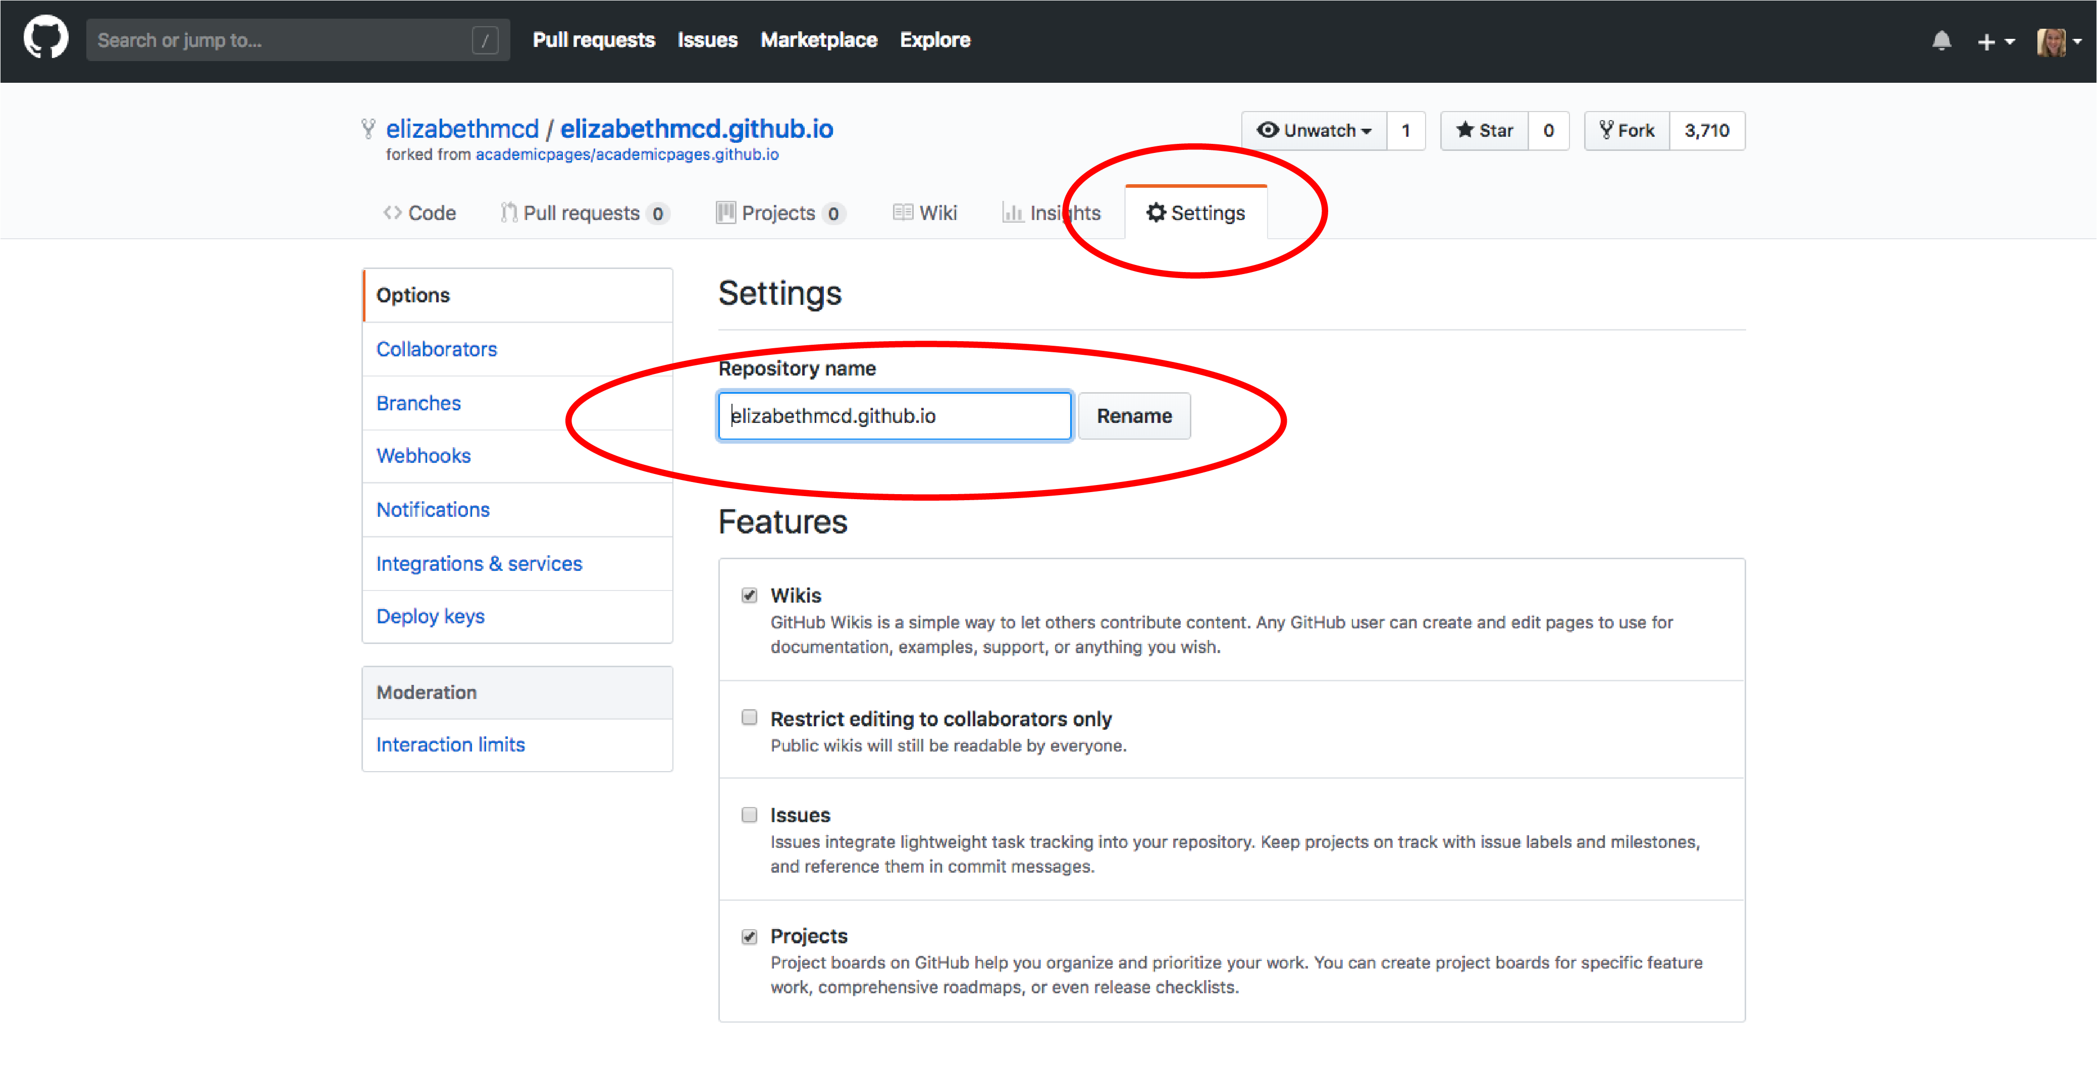This screenshot has width=2097, height=1073.
Task: Open the elizabethmcd.github.io repository link
Action: point(697,129)
